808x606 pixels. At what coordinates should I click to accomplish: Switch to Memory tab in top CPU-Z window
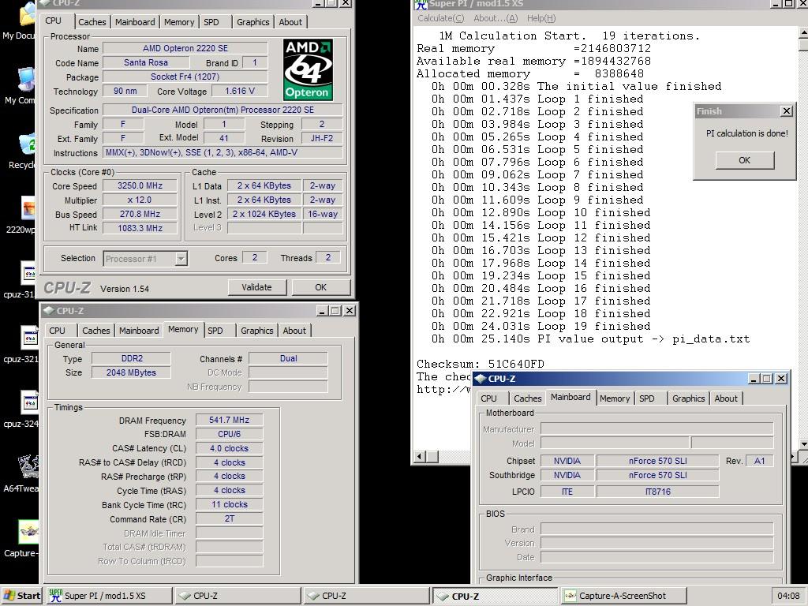pyautogui.click(x=179, y=22)
